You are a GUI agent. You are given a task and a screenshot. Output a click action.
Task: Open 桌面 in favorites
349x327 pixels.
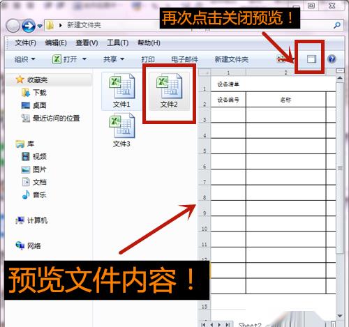coord(34,105)
